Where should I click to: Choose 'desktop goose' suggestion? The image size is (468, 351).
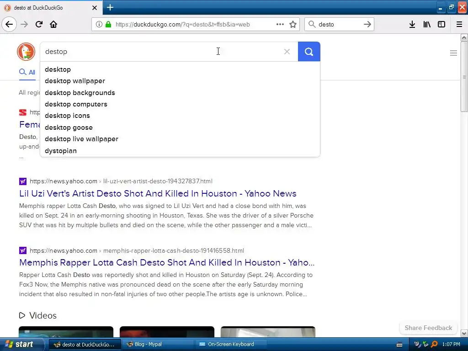(180, 128)
